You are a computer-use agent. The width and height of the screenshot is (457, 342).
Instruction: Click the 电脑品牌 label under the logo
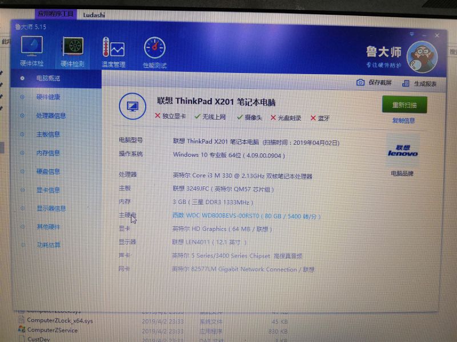[402, 174]
